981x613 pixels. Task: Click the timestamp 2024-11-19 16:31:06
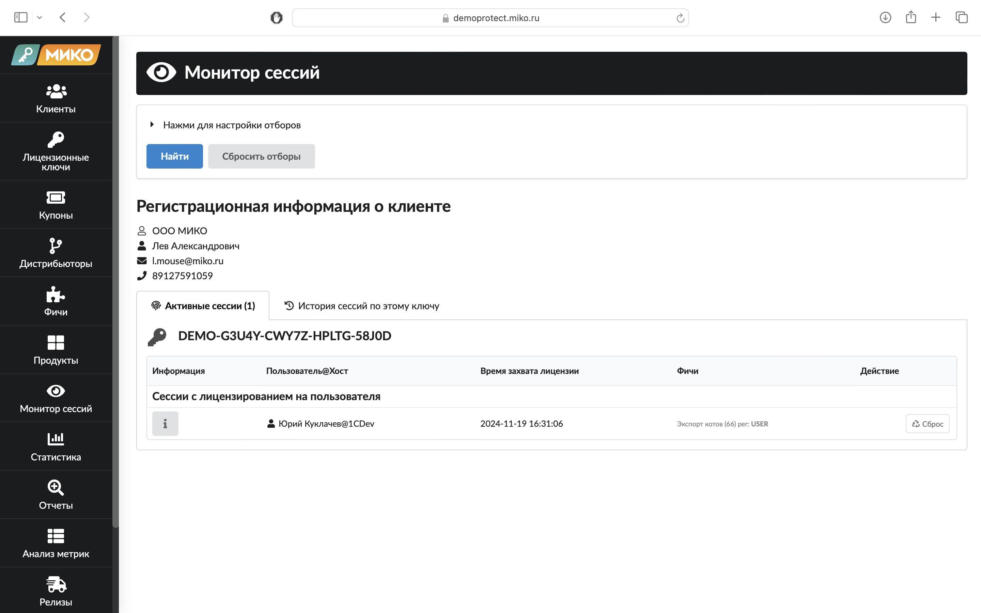point(522,424)
